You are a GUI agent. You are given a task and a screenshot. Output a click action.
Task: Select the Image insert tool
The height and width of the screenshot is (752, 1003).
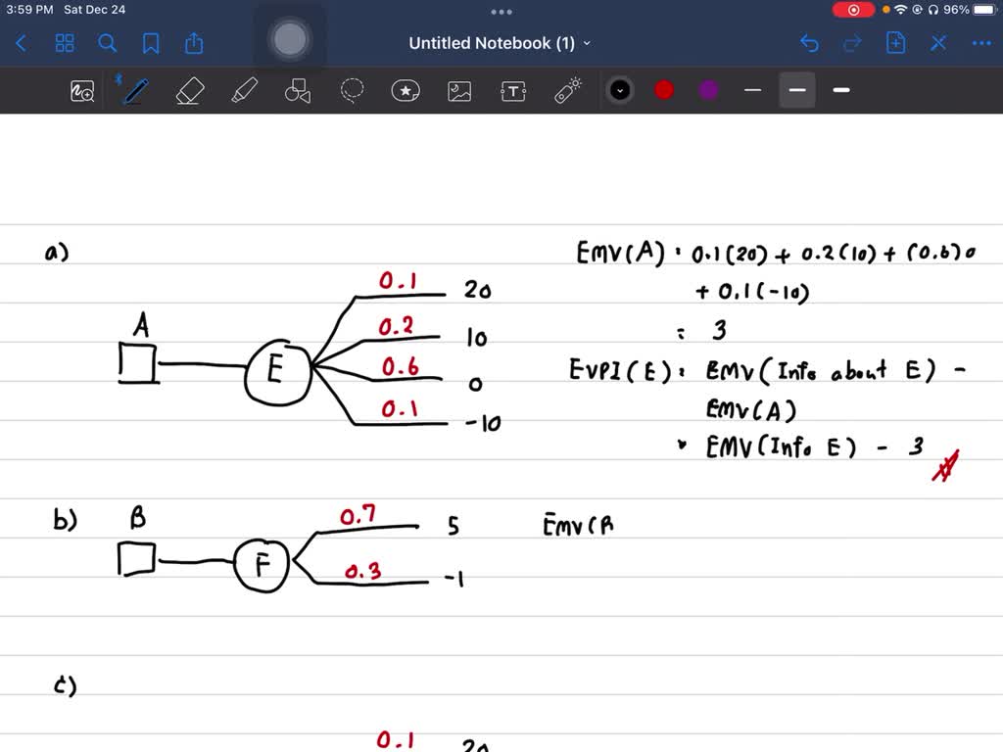(459, 91)
